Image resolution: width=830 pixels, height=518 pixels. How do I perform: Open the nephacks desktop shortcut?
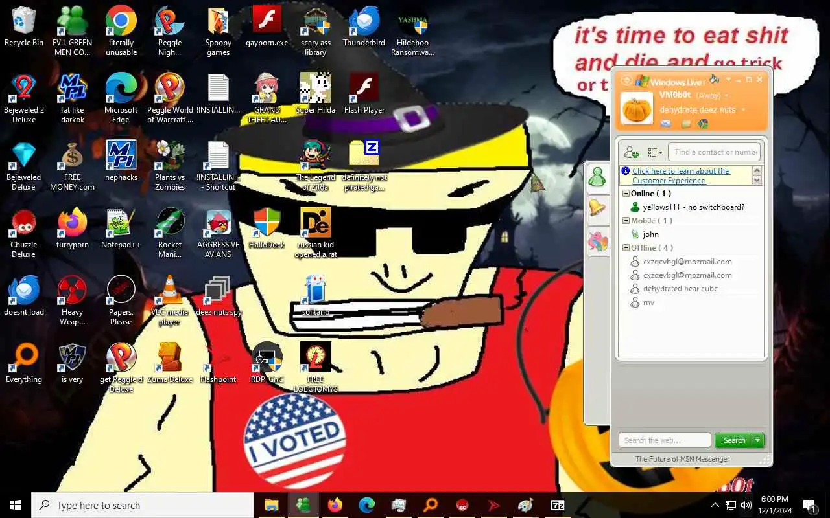121,161
